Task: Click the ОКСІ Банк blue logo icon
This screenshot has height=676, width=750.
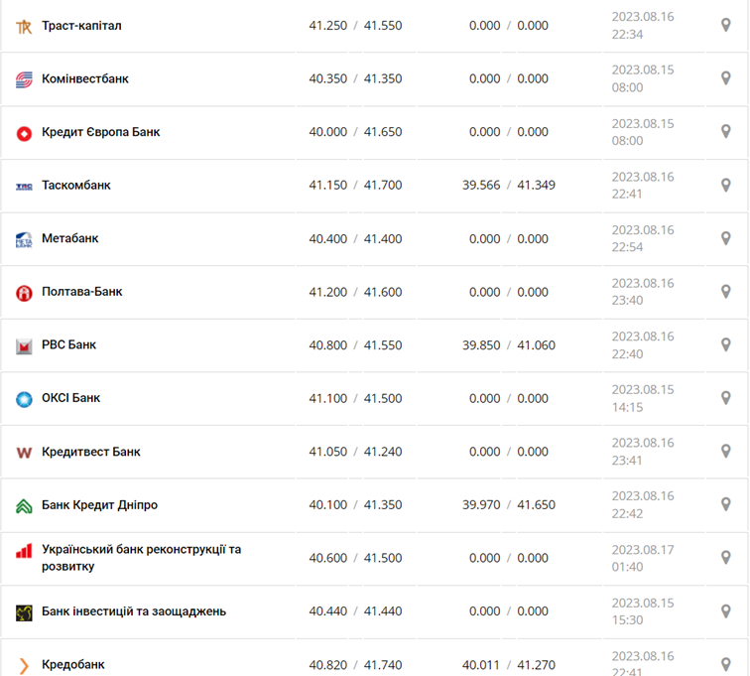Action: (24, 399)
